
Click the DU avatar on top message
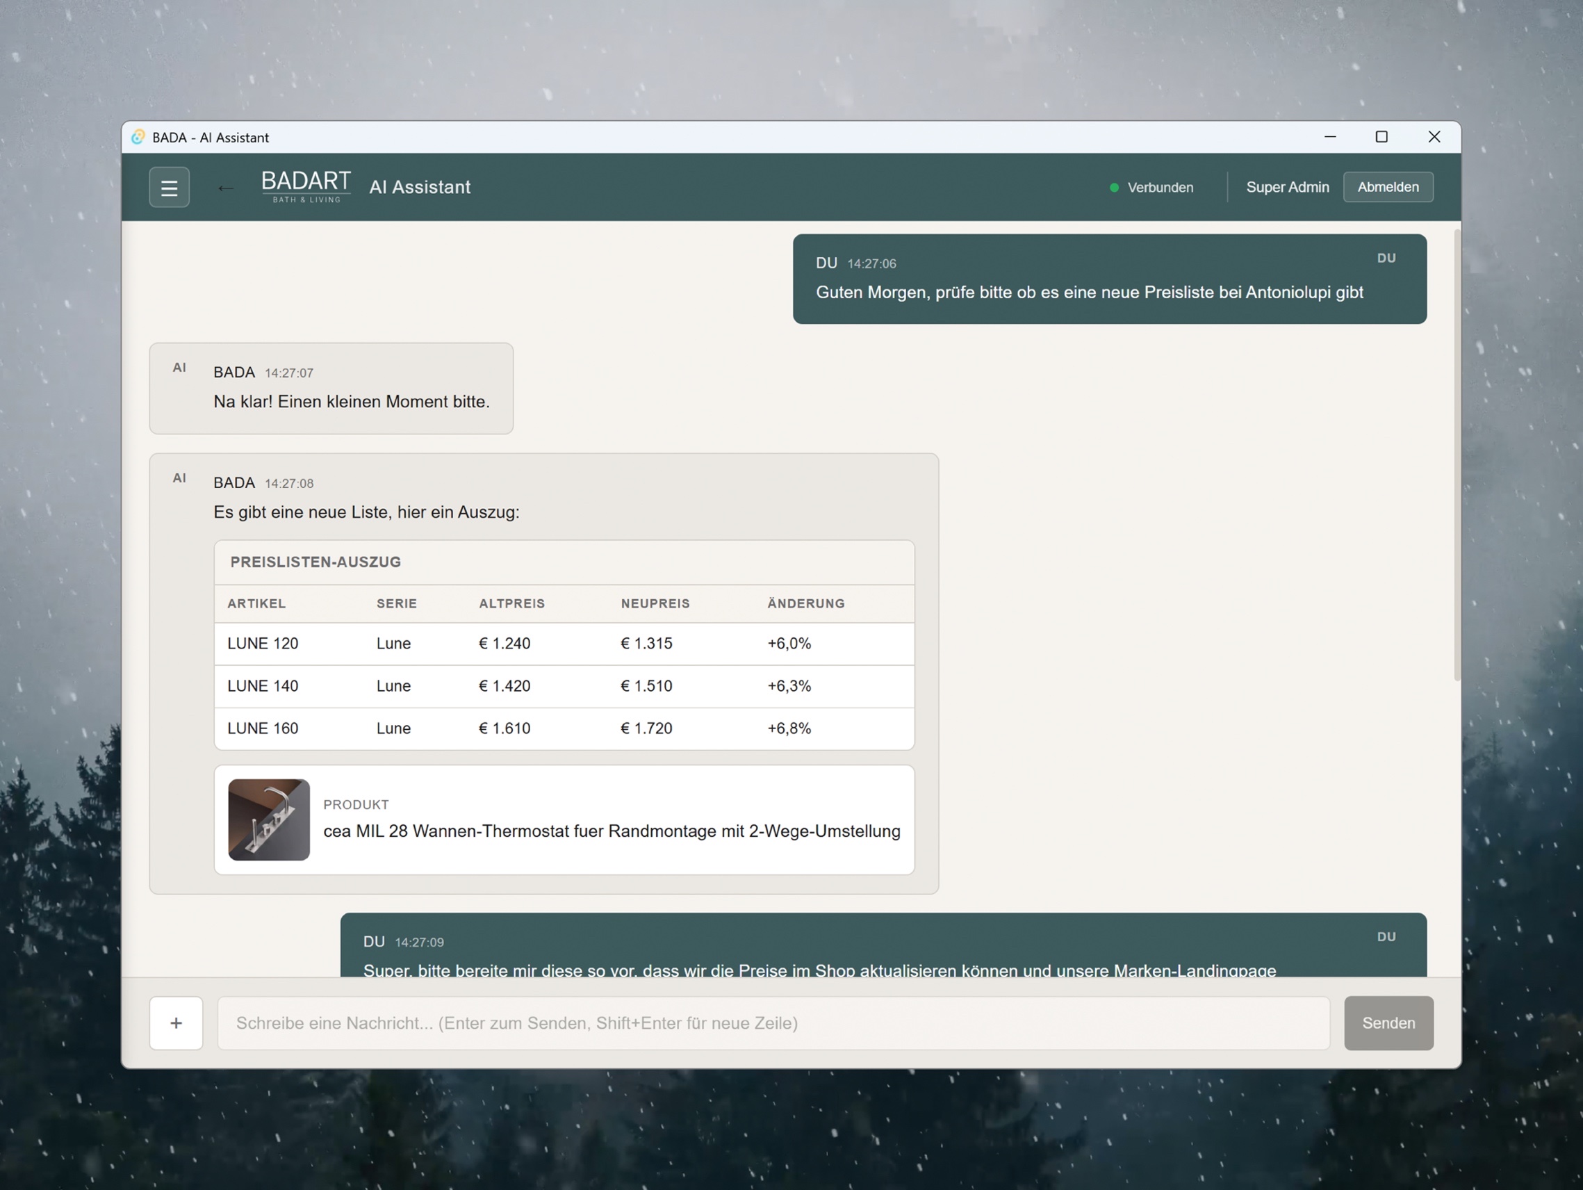point(1386,259)
